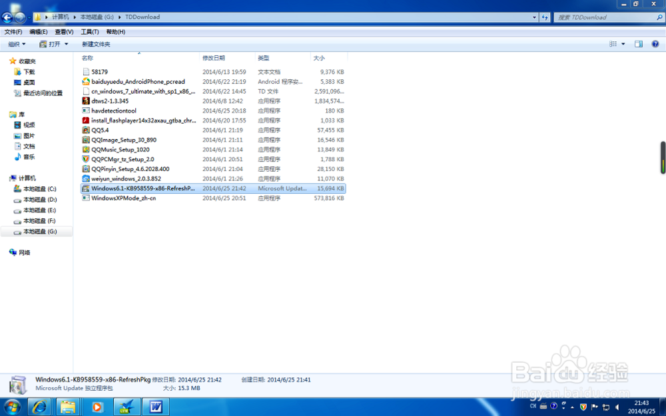Open the 图片 library
The image size is (666, 416).
pos(25,135)
